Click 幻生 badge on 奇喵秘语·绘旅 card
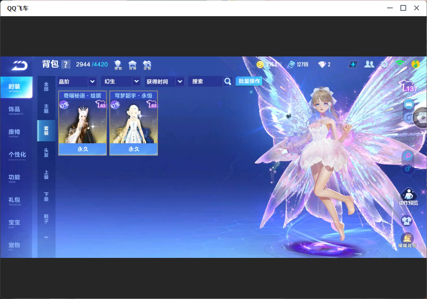The image size is (427, 299). (64, 105)
